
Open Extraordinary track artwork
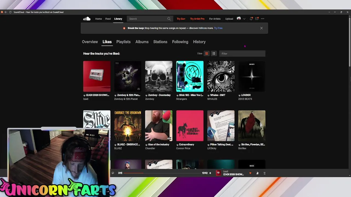(x=190, y=126)
